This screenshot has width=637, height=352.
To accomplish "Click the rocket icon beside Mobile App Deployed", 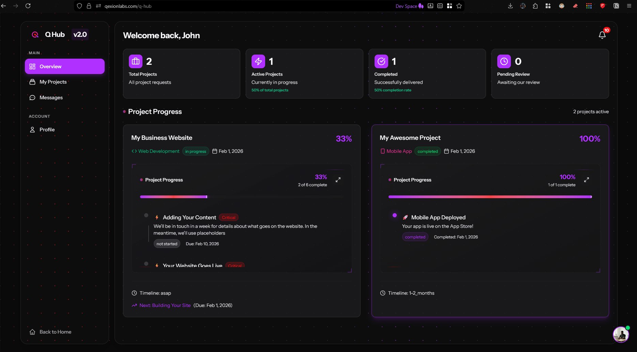I will click(x=405, y=217).
